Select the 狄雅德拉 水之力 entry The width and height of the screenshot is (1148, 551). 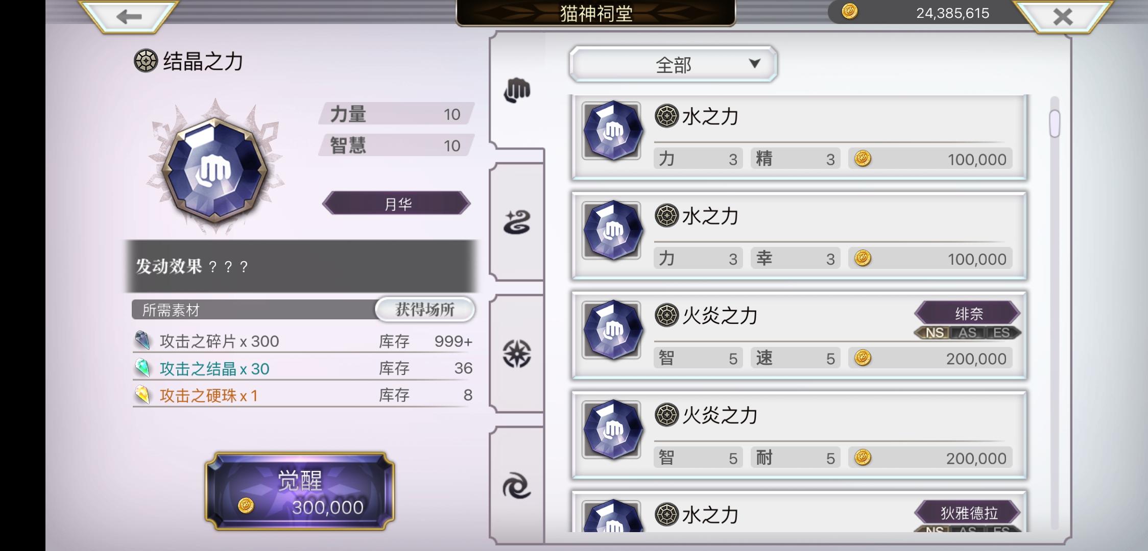point(799,512)
